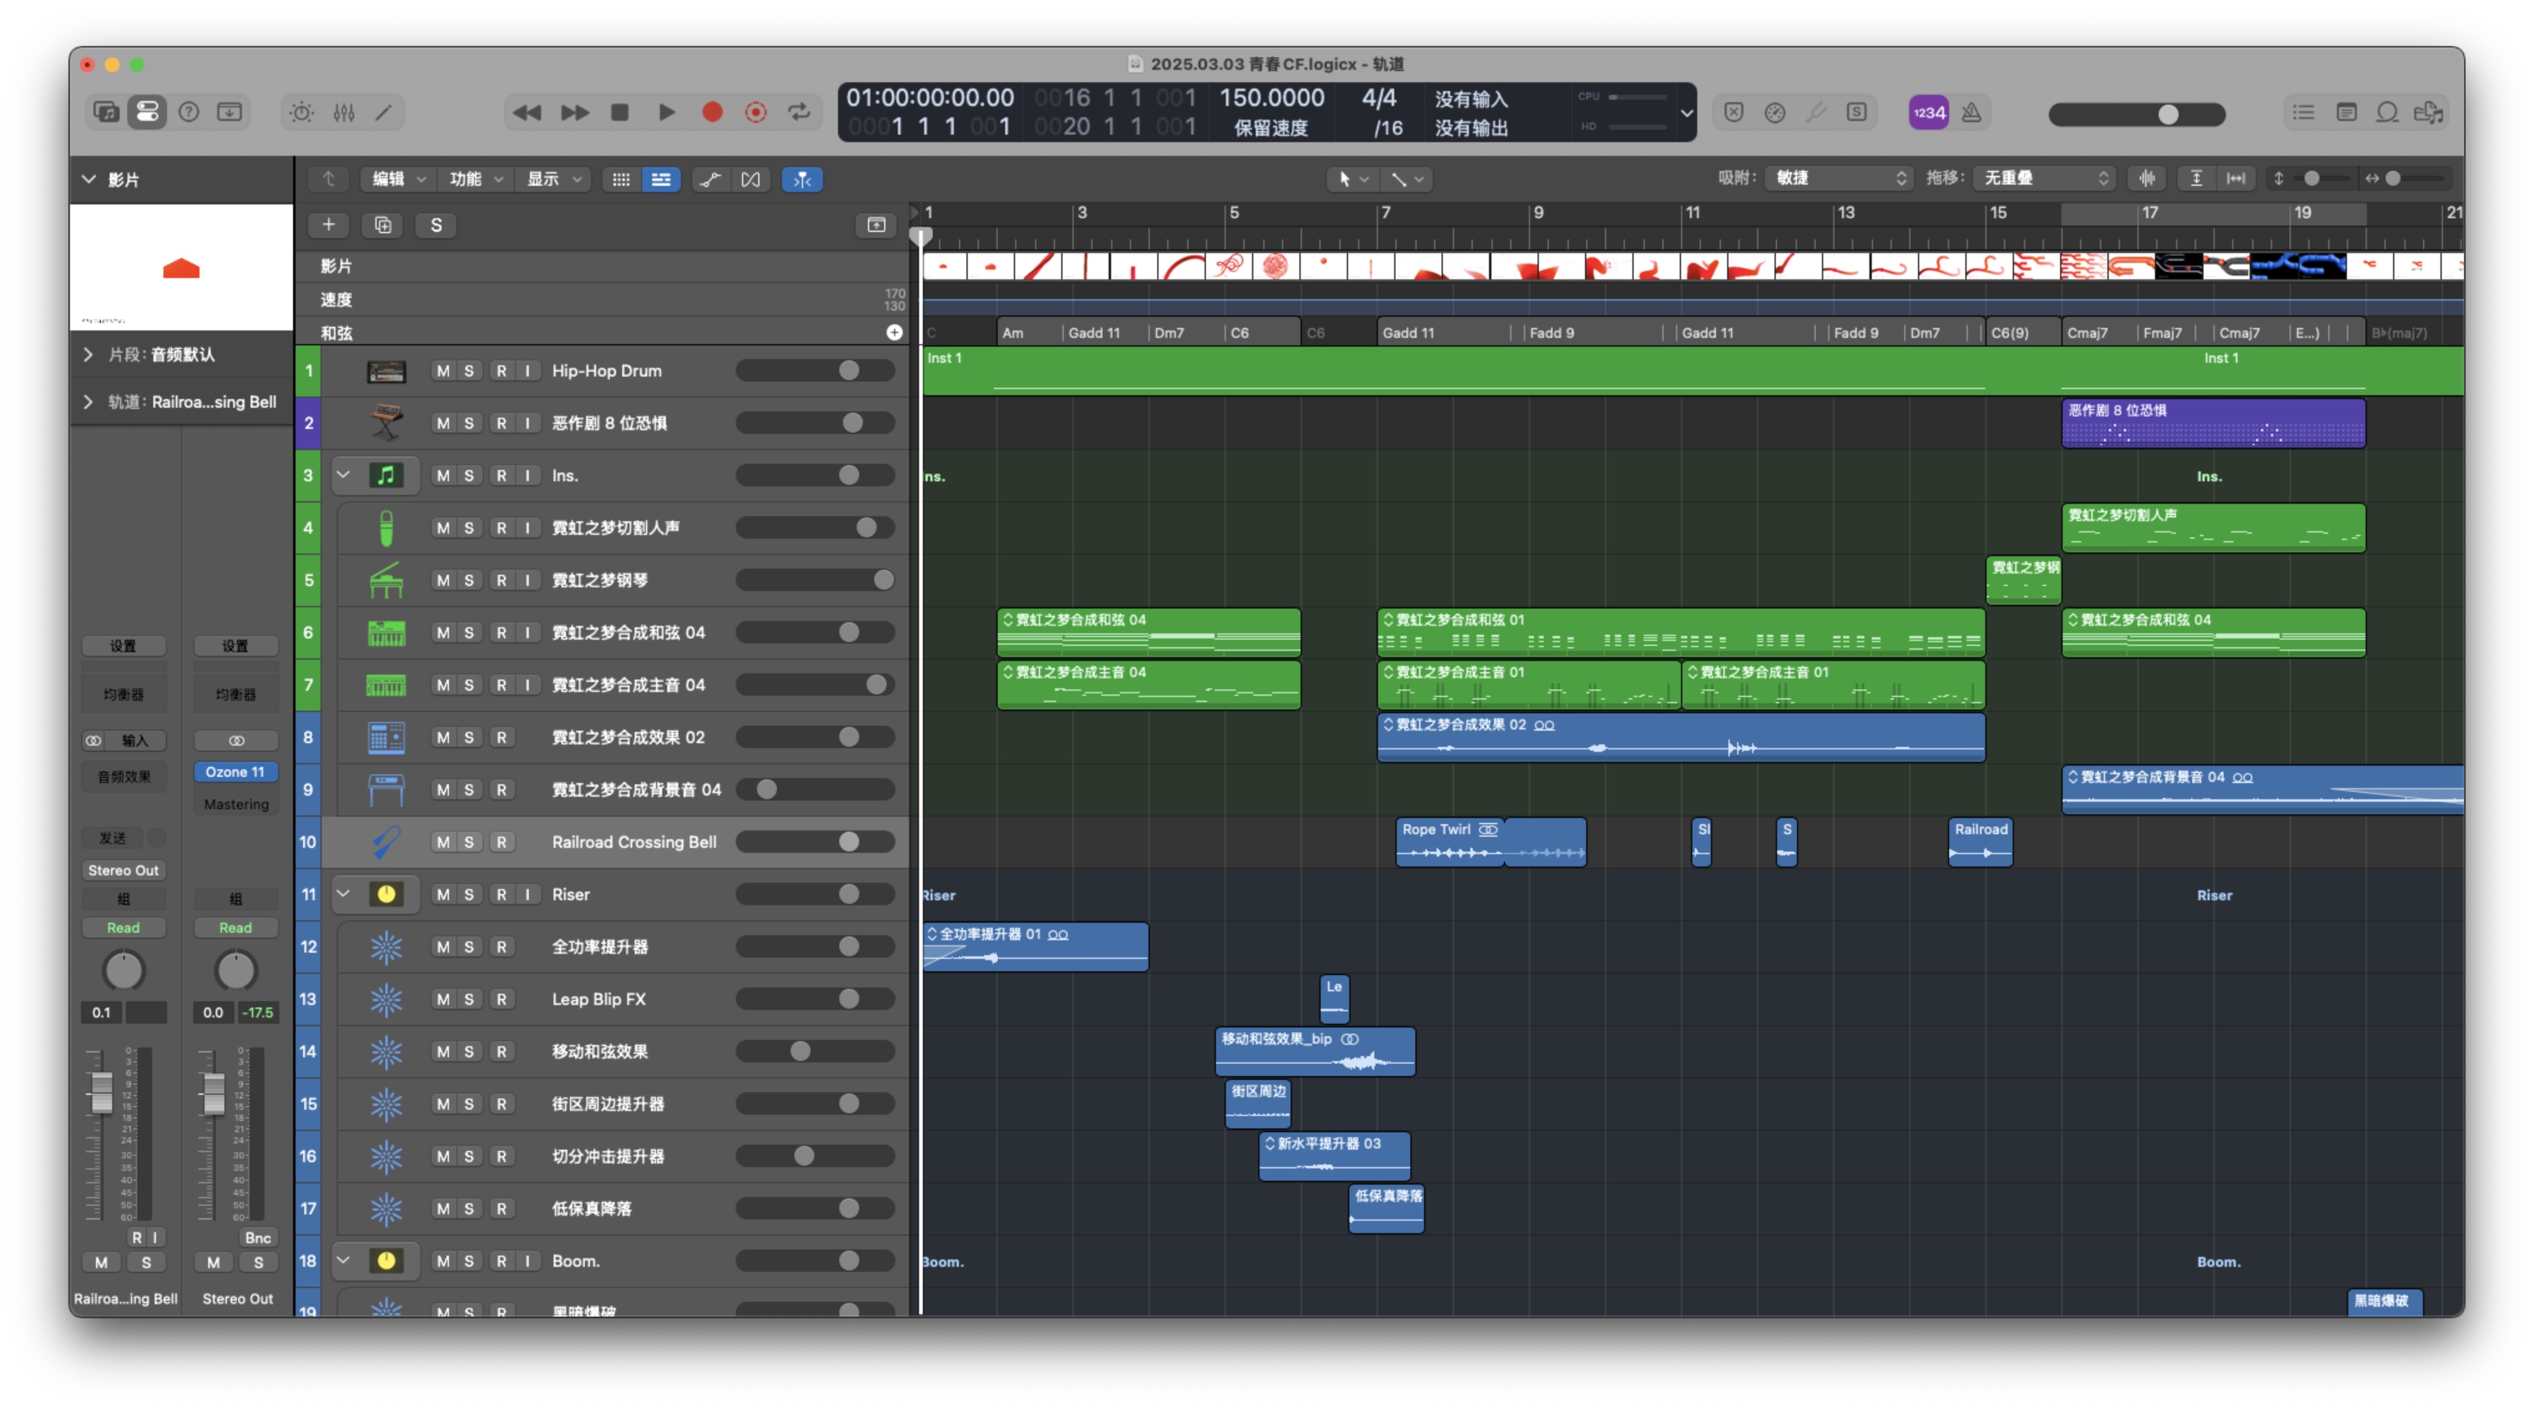Start recording with the Record button

click(x=712, y=112)
